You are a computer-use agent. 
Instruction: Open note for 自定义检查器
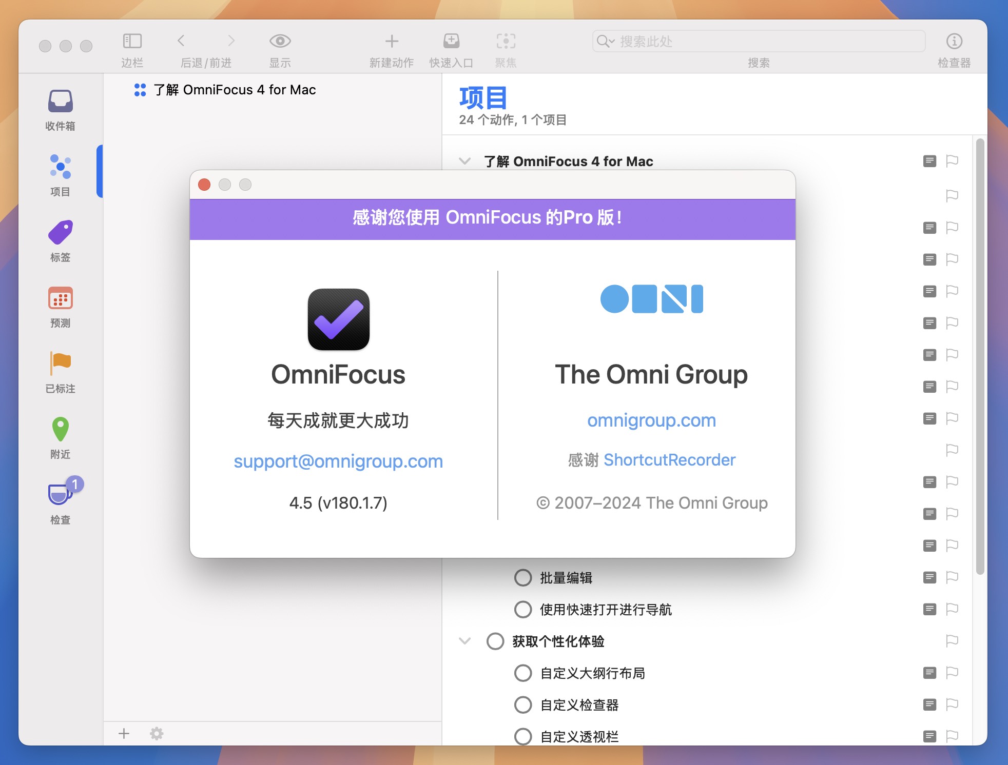click(929, 705)
